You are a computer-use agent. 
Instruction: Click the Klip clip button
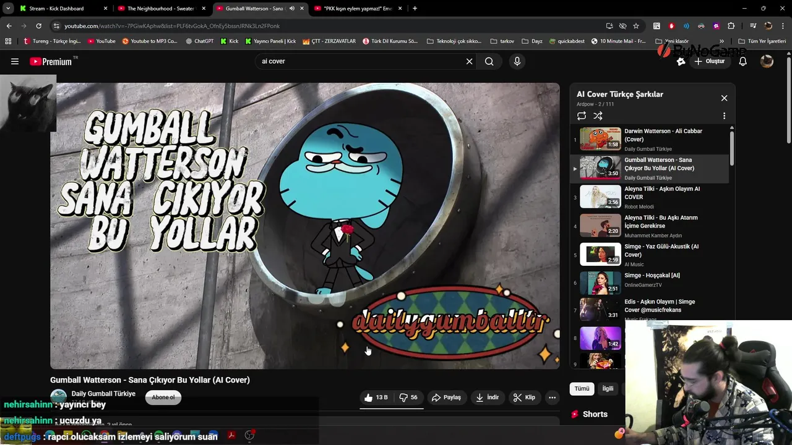click(524, 397)
